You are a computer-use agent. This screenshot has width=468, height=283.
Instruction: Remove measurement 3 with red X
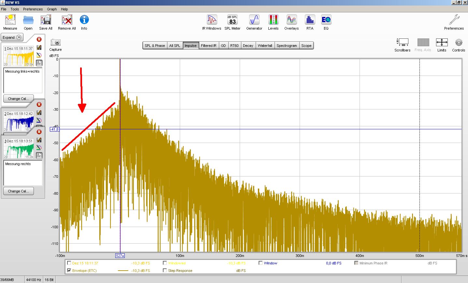coord(39,132)
